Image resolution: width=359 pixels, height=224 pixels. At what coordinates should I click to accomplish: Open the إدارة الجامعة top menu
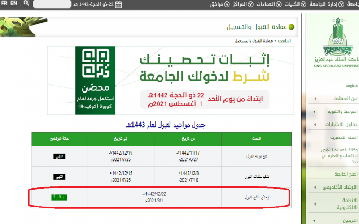click(323, 4)
